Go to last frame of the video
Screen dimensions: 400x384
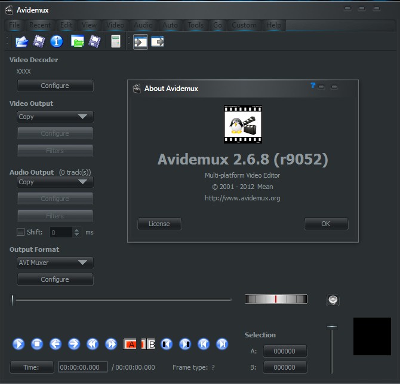point(222,344)
